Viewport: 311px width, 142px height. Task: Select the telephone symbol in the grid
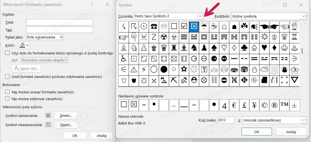pos(154,27)
